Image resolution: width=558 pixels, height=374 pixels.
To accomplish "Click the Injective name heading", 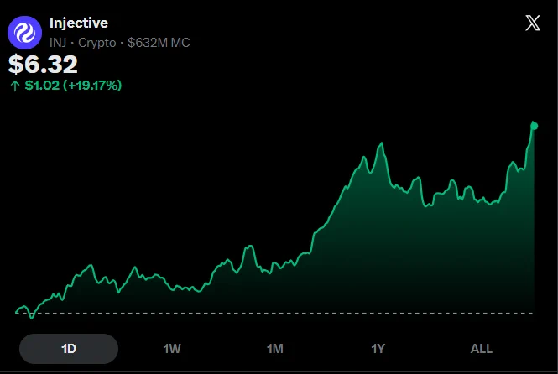I will click(79, 23).
